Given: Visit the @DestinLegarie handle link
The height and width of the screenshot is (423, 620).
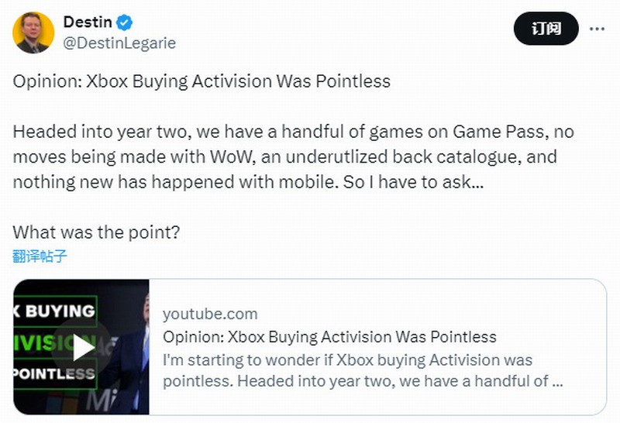Looking at the screenshot, I should [x=119, y=43].
